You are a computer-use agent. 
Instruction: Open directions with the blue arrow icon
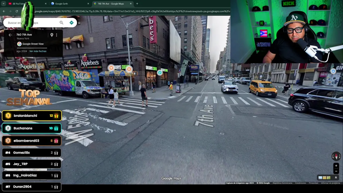point(72,23)
